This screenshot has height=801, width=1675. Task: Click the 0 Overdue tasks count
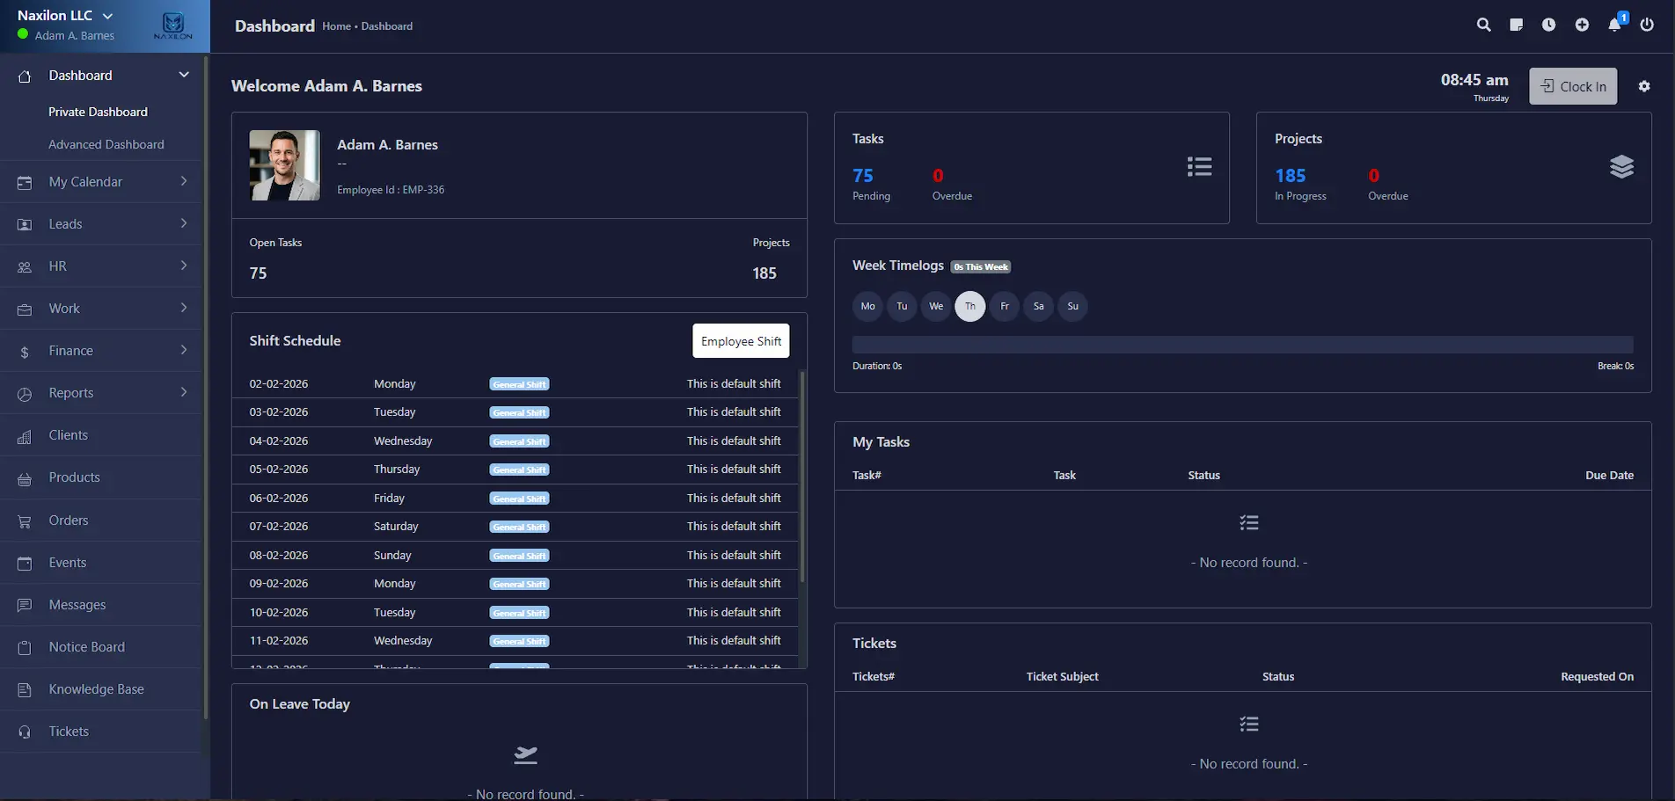click(x=938, y=176)
